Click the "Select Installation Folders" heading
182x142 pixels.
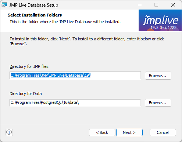pos(35,15)
